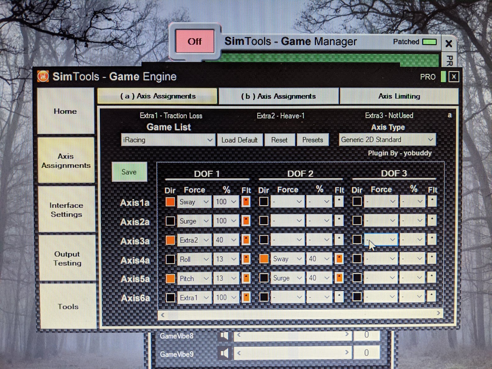The height and width of the screenshot is (369, 492).
Task: Open the Axis4a DOF 2 filter icon
Action: point(339,259)
